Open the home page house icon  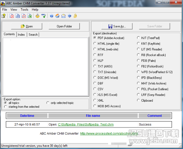[57, 16]
